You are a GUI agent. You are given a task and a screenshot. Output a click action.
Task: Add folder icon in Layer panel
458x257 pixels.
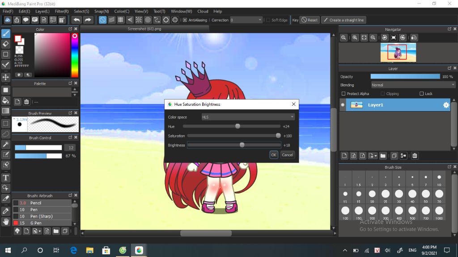click(x=383, y=156)
